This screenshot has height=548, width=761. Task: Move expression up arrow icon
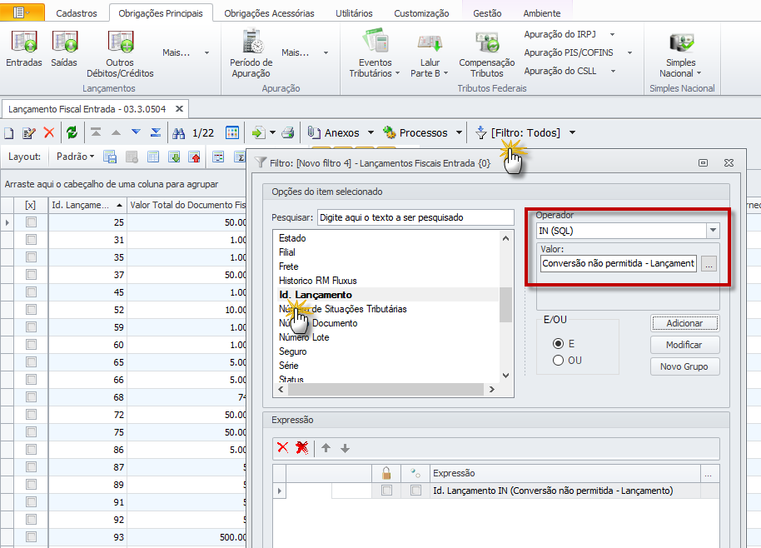(x=326, y=448)
